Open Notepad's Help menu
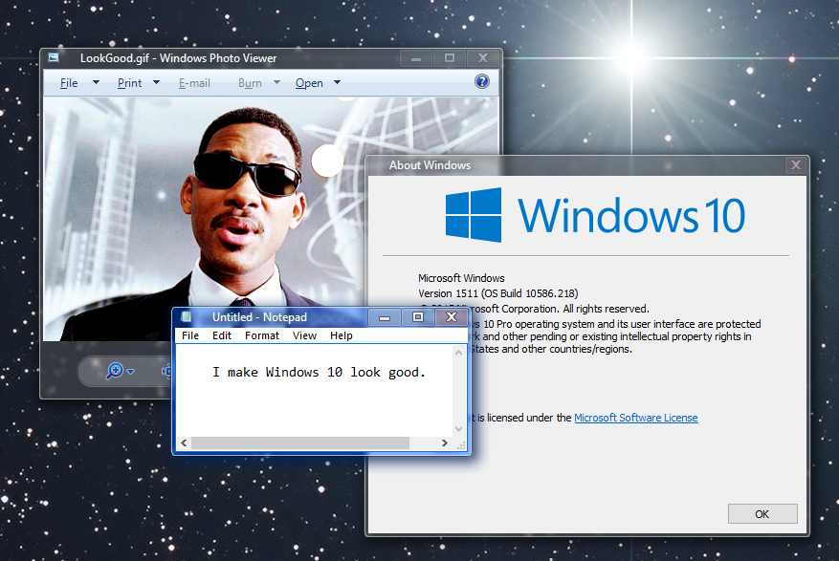 tap(342, 335)
